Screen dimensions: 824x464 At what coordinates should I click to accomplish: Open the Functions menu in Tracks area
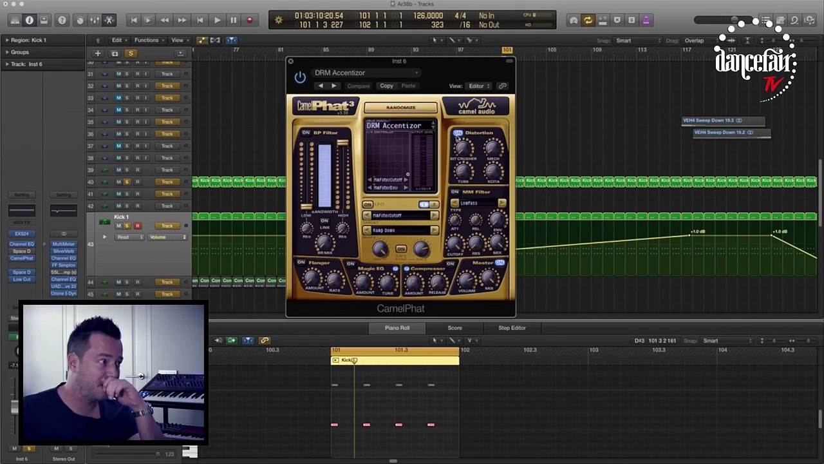149,40
